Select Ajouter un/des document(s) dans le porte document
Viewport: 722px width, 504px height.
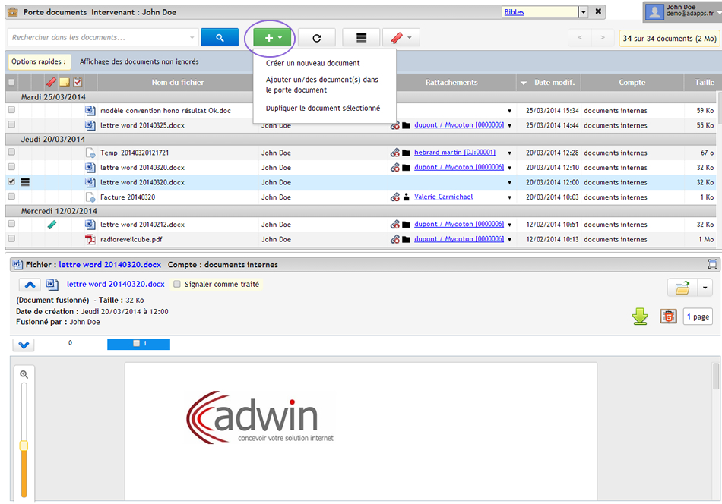click(x=322, y=84)
